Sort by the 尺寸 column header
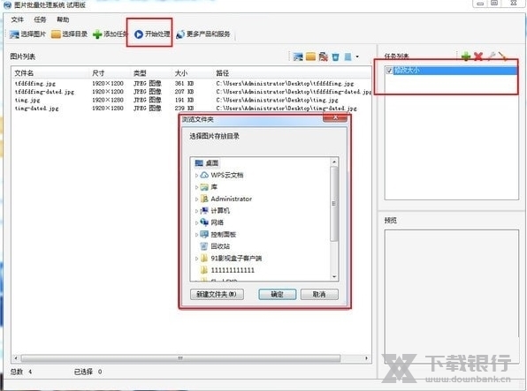This screenshot has height=391, width=527. tap(110, 73)
